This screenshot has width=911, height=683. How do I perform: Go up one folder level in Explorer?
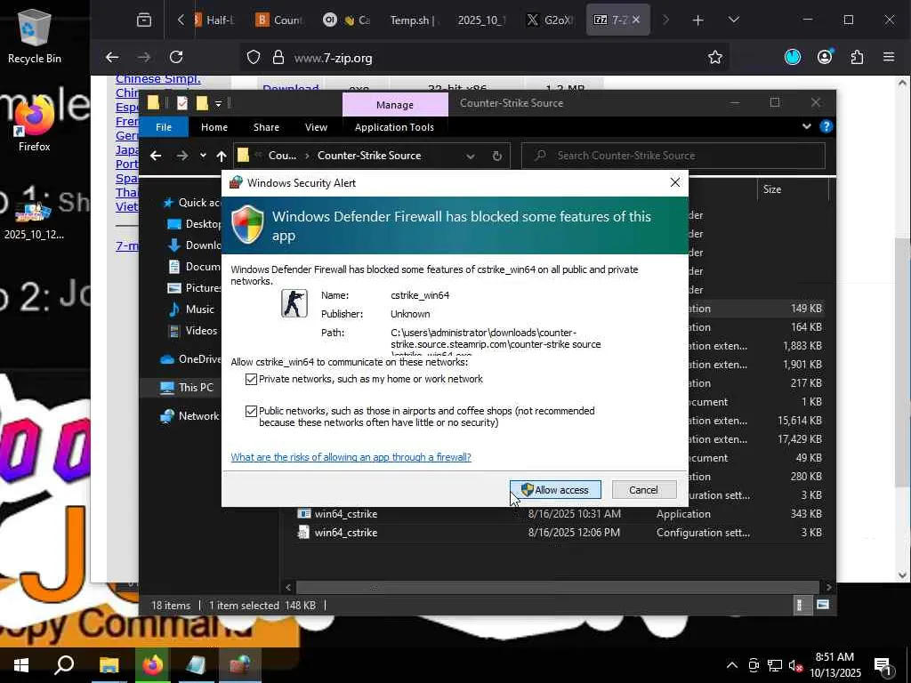[x=222, y=156]
